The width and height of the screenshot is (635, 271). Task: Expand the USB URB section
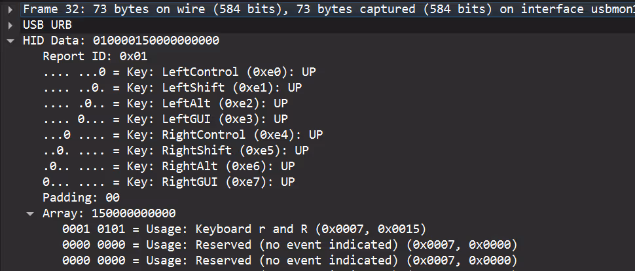[x=10, y=25]
